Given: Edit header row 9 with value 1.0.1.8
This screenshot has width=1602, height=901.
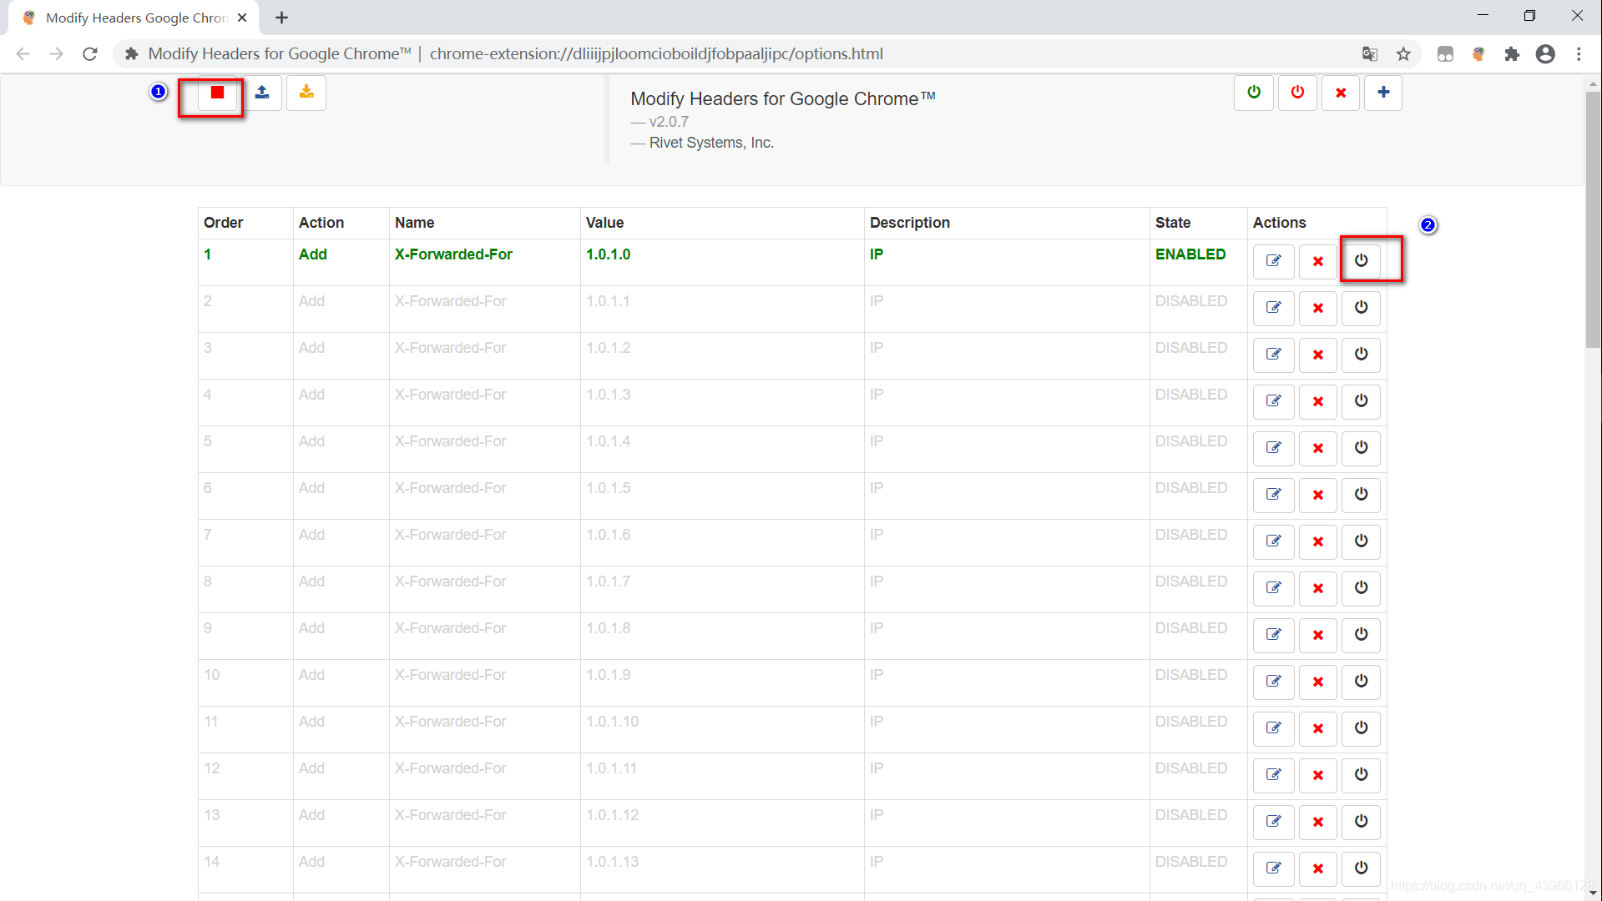Looking at the screenshot, I should coord(1274,635).
